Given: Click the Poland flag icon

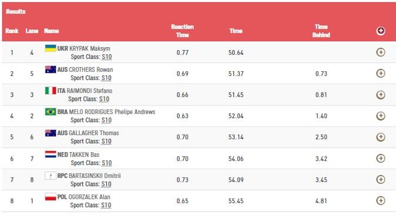Looking at the screenshot, I should point(50,197).
